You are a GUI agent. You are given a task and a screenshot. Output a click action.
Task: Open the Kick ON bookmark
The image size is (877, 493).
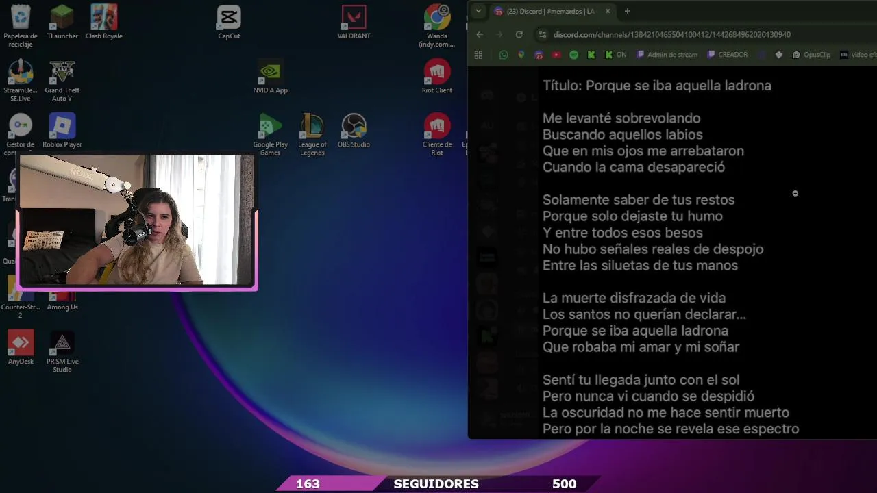tap(615, 55)
